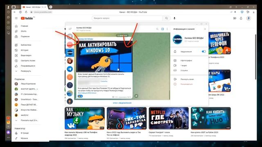This screenshot has height=147, width=262.
Task: Click the YouTube page vertical scrollbar
Action: [255, 57]
